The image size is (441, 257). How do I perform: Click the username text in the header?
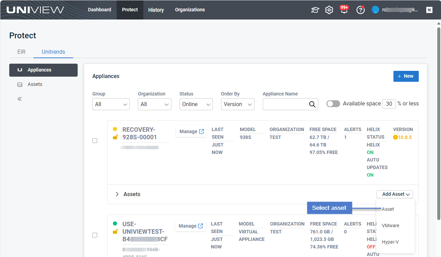(400, 10)
